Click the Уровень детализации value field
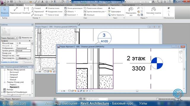The width and height of the screenshot is (190, 106). pos(23,51)
